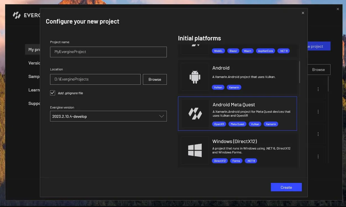Click the OpenXR tag under Meta Quest
346x207 pixels.
point(219,124)
